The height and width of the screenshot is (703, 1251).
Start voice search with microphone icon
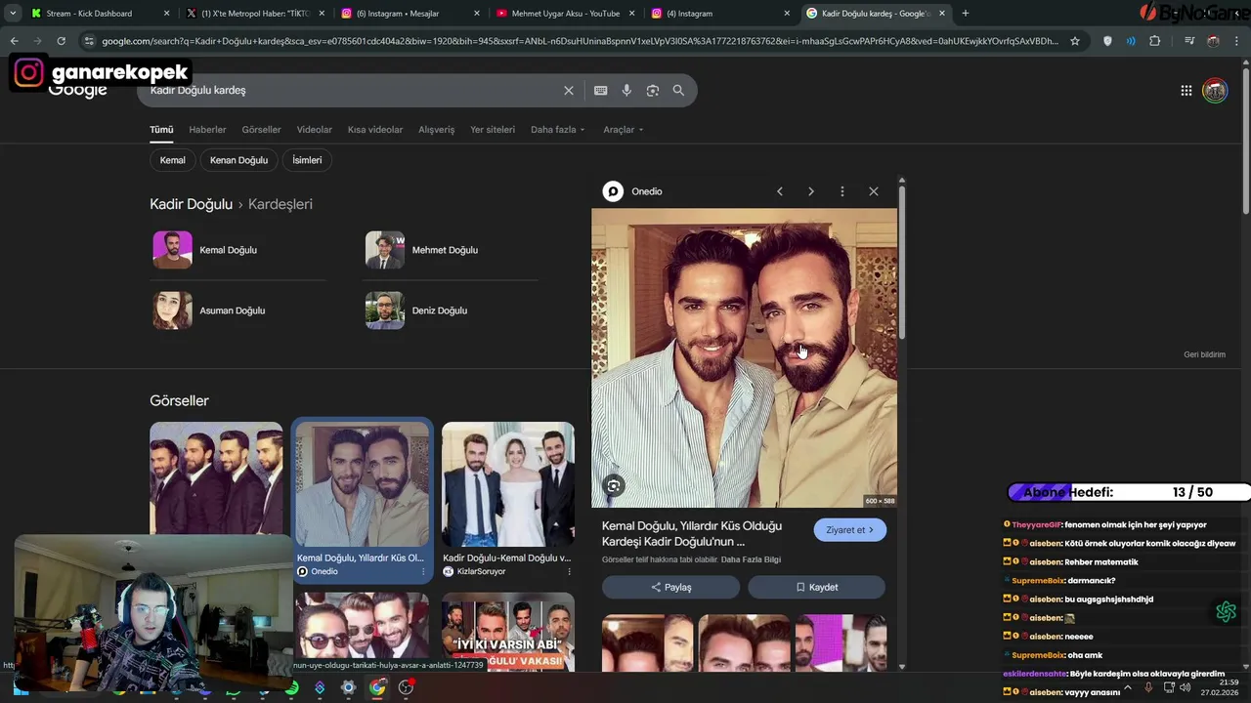[x=626, y=90]
